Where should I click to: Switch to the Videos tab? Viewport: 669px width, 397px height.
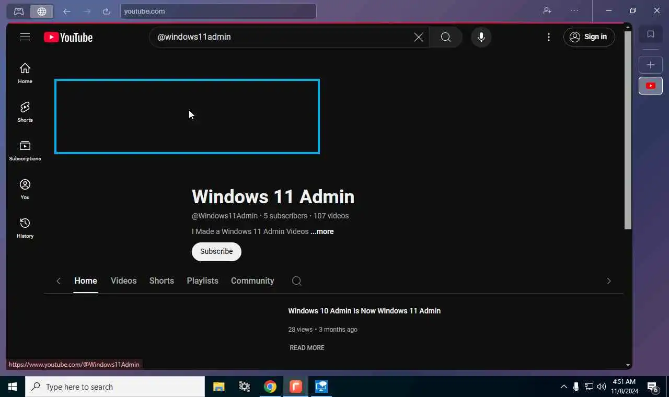(x=123, y=281)
